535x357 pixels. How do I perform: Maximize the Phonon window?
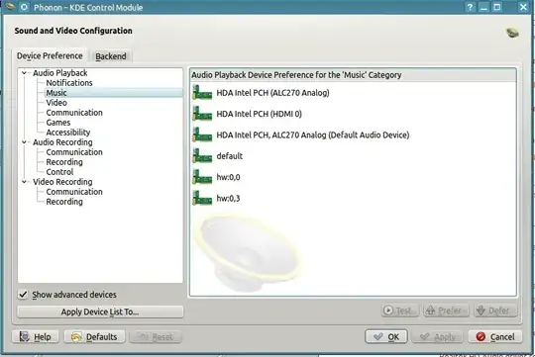[x=497, y=7]
